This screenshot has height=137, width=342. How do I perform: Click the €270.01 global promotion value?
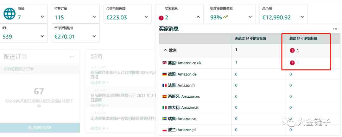[x=65, y=37]
